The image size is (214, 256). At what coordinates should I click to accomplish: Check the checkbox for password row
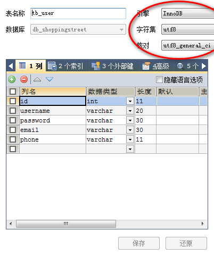coord(13,120)
